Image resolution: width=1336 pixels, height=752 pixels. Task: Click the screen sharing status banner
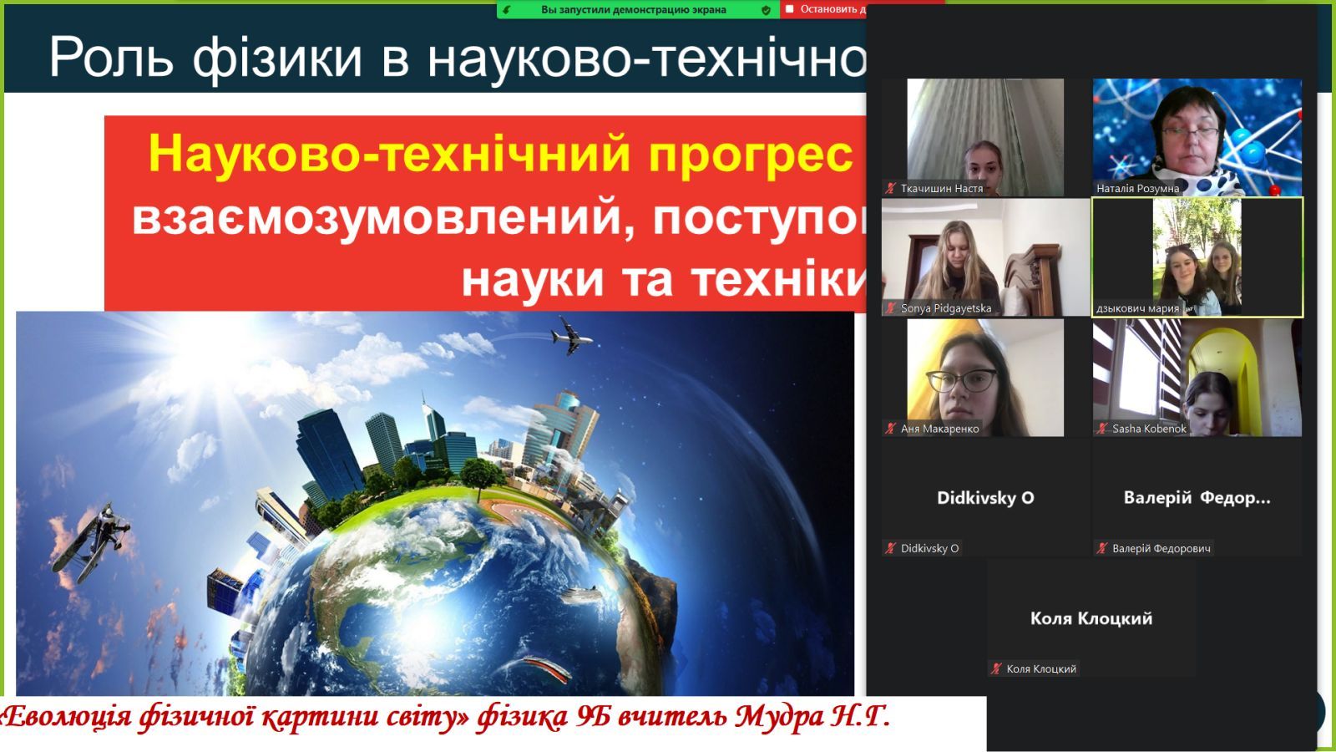point(634,10)
